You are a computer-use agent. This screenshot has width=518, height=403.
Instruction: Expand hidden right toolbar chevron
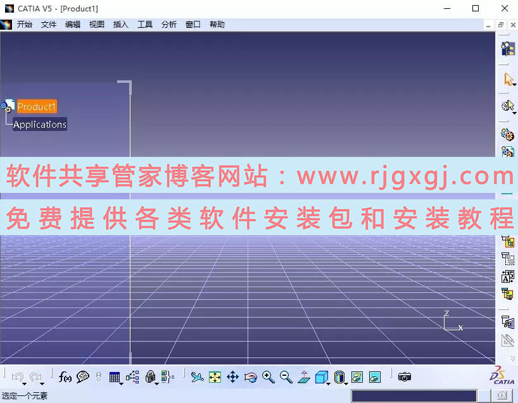tap(513, 359)
